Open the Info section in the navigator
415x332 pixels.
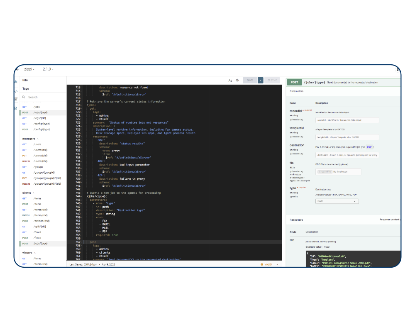(x=25, y=80)
